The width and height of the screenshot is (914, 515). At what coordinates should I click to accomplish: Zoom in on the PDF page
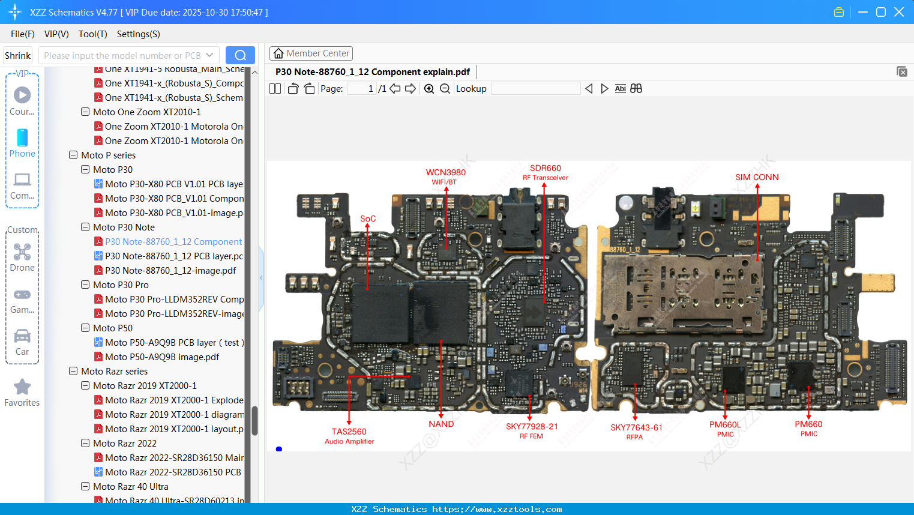click(x=429, y=88)
